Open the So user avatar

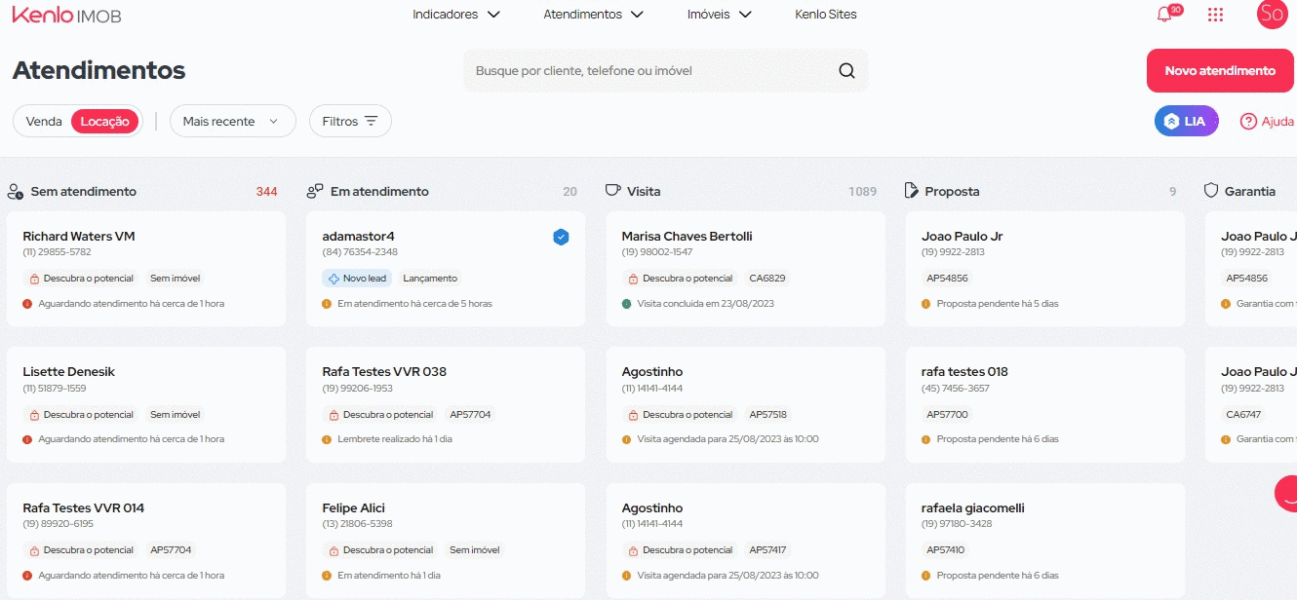1272,14
